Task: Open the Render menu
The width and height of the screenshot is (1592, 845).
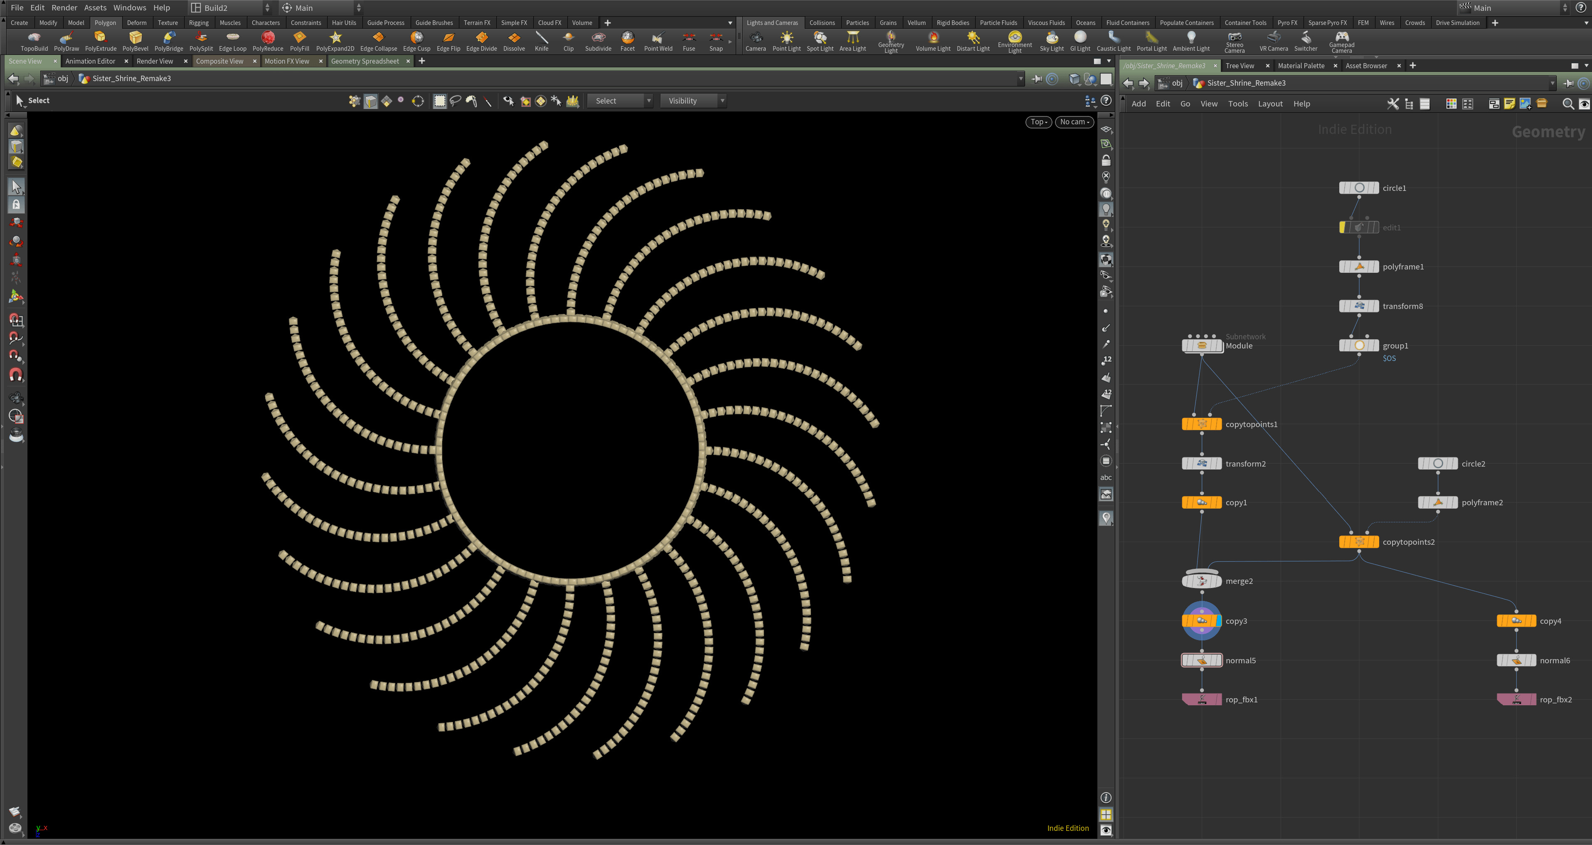Action: tap(64, 7)
